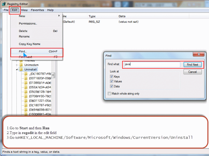Click folder icon beside {01386D1F-ADE key
Viewport: 209px width, 156px height.
[26, 83]
